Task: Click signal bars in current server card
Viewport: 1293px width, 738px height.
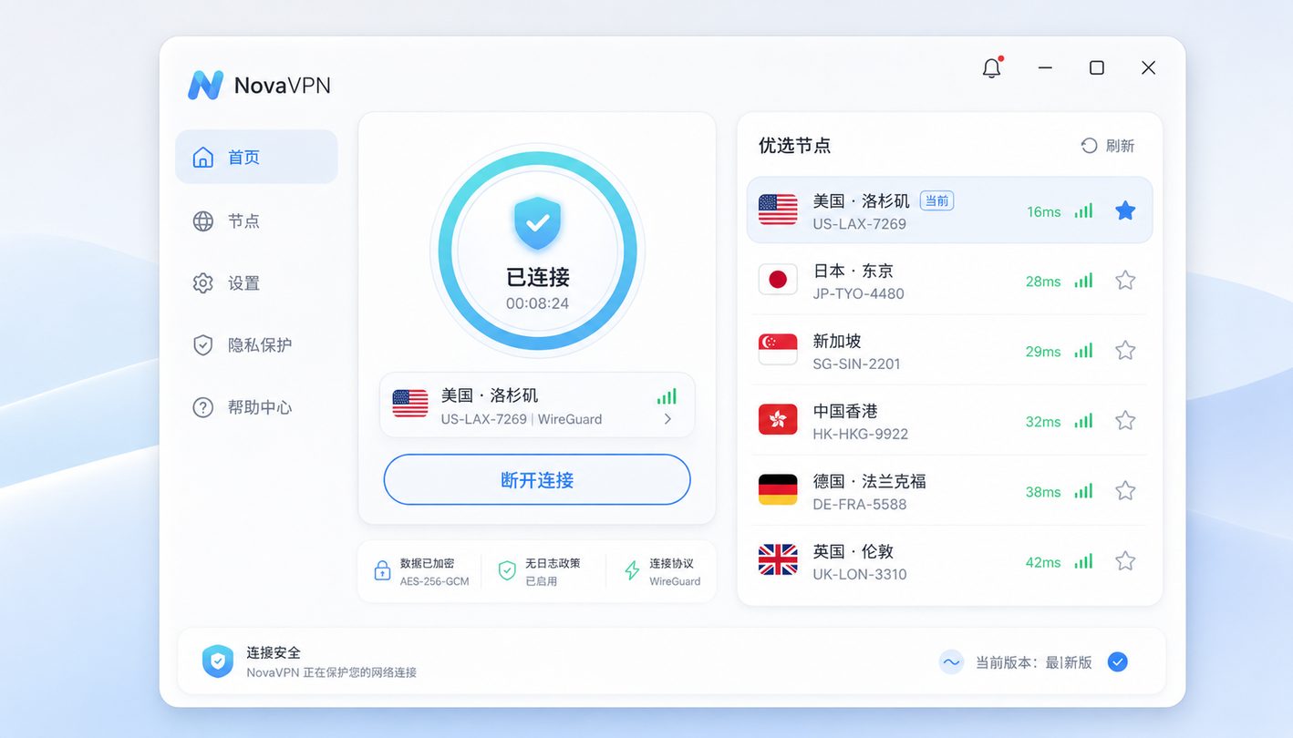Action: point(667,396)
